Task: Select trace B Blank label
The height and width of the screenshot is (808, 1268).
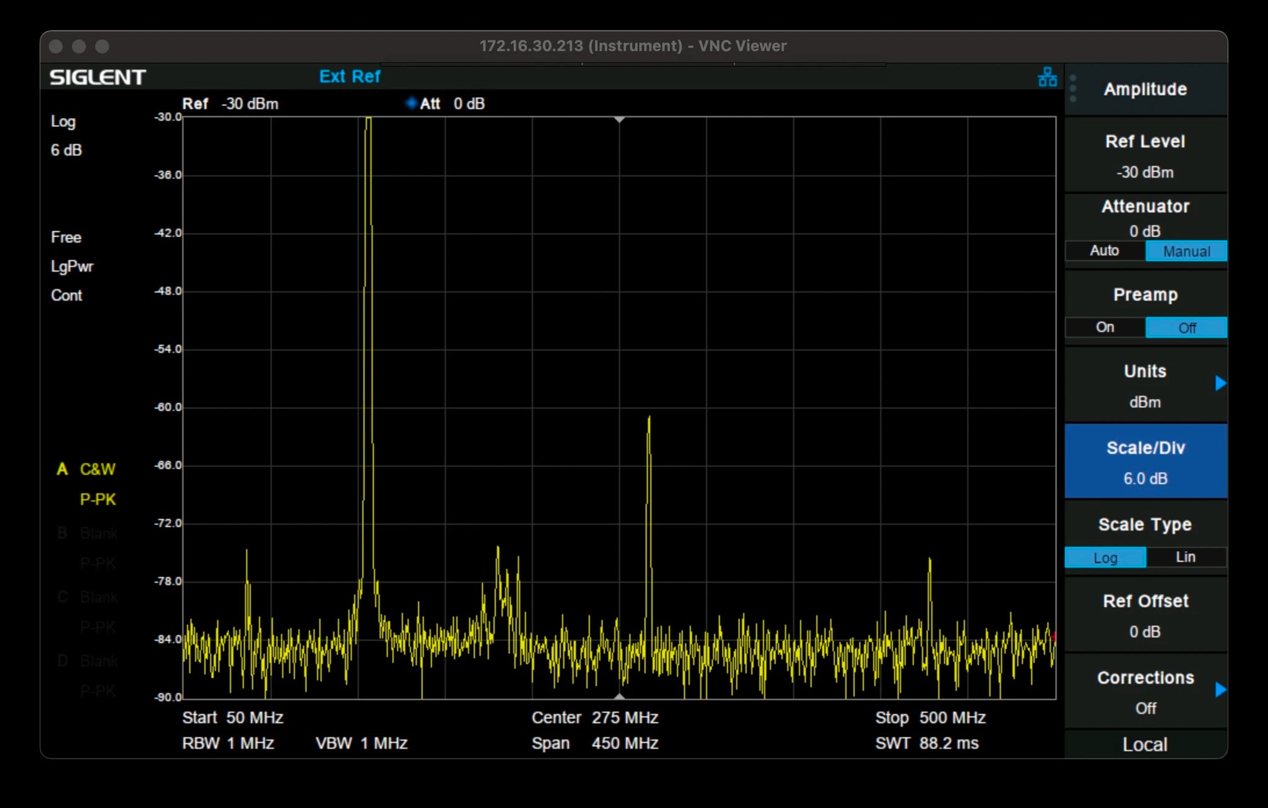Action: (87, 533)
